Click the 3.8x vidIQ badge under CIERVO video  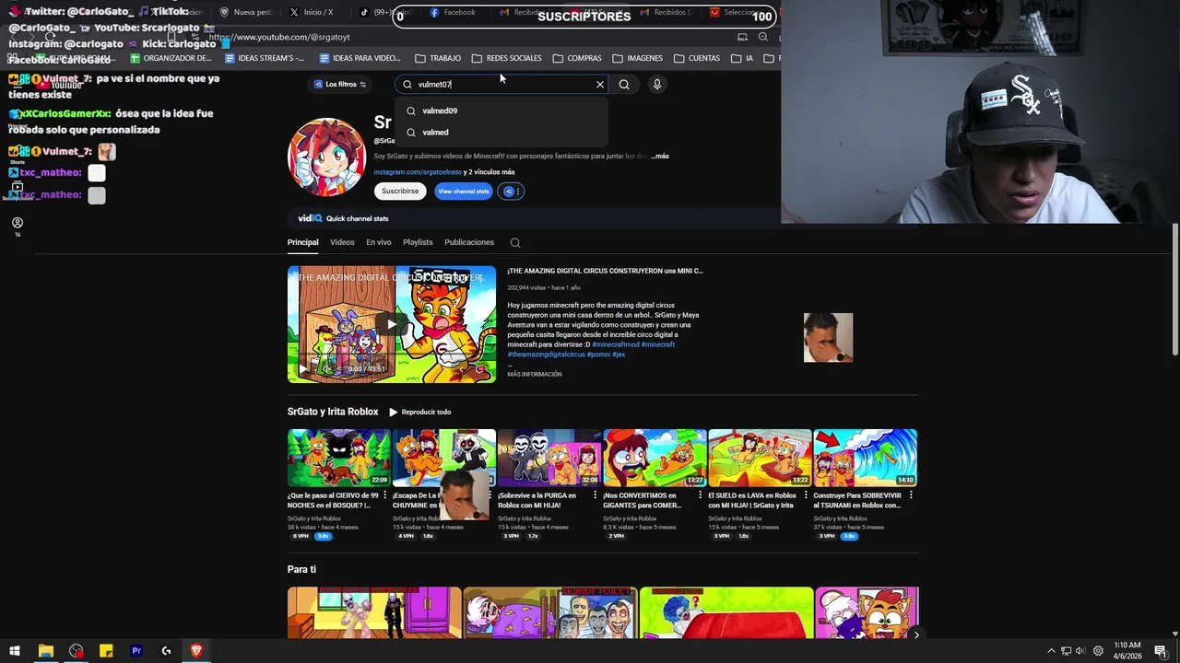point(323,536)
